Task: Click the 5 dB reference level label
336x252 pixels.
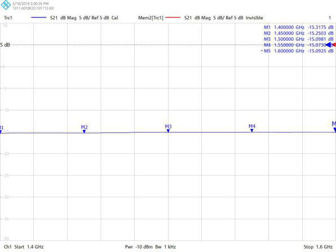Action: [x=5, y=45]
